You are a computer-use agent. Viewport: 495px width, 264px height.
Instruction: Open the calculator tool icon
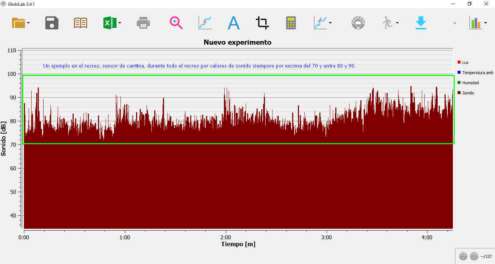tap(291, 23)
